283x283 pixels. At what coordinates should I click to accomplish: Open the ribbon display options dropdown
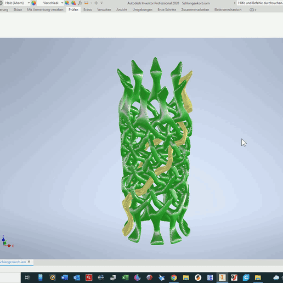[x=253, y=10]
